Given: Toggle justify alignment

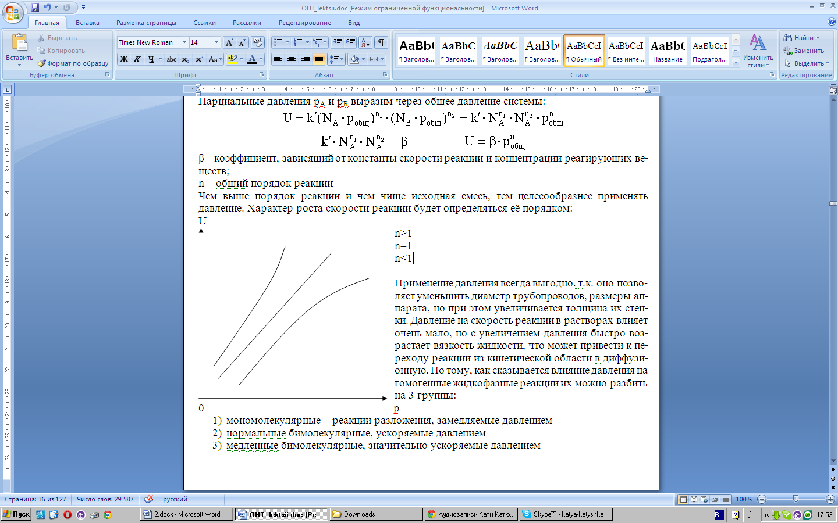Looking at the screenshot, I should point(318,59).
